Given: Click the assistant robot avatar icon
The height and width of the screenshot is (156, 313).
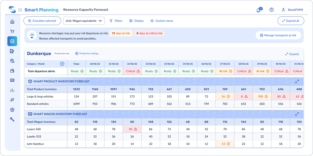Looking at the screenshot, I should click(32, 35).
